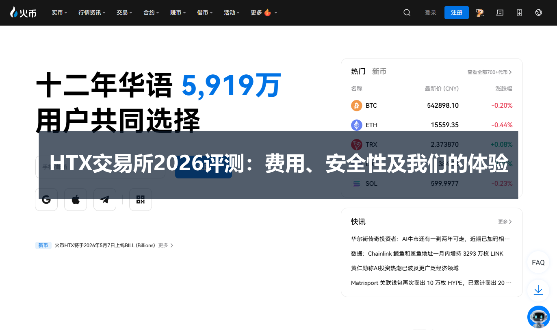The width and height of the screenshot is (557, 330).
Task: Click the blue 注册 button
Action: [x=457, y=13]
